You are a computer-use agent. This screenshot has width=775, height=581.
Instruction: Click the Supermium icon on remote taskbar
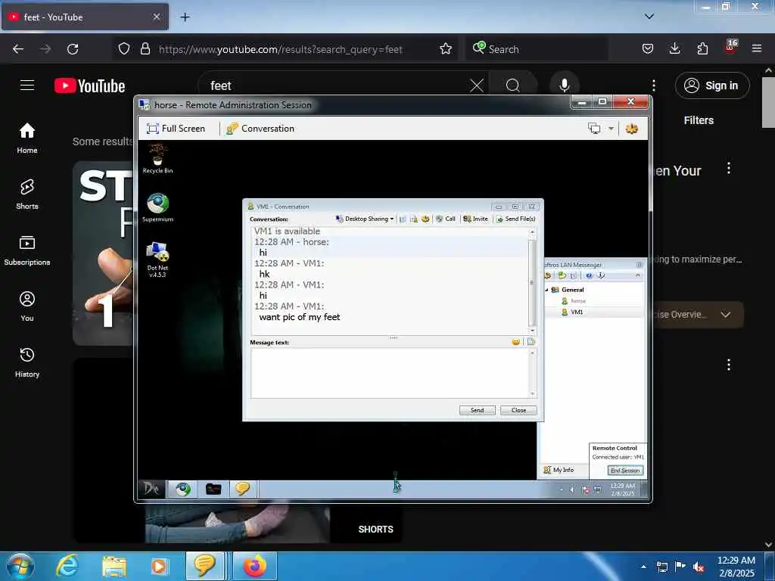click(x=183, y=489)
